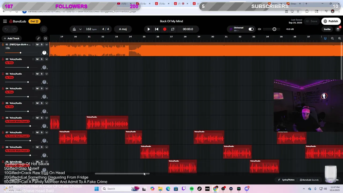The width and height of the screenshot is (343, 193).
Task: Mute track 03 Voice/Audio
Action: (x=37, y=74)
